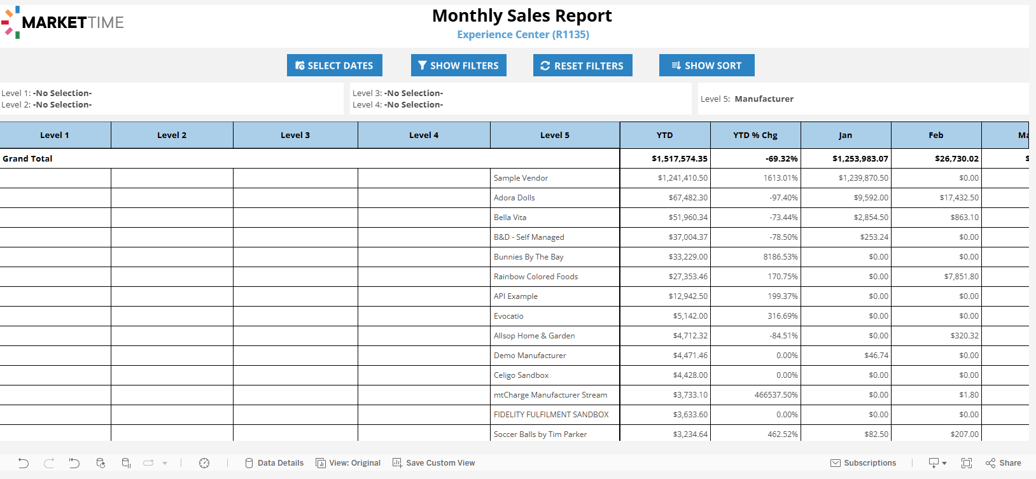The width and height of the screenshot is (1036, 479).
Task: Open the performance gauge icon
Action: [x=204, y=463]
